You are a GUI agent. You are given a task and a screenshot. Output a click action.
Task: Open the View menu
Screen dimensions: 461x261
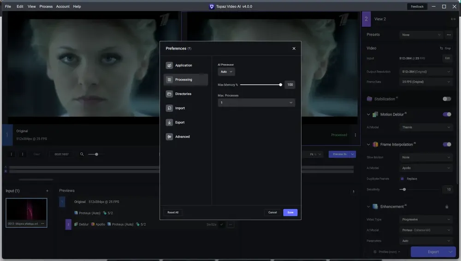click(32, 6)
